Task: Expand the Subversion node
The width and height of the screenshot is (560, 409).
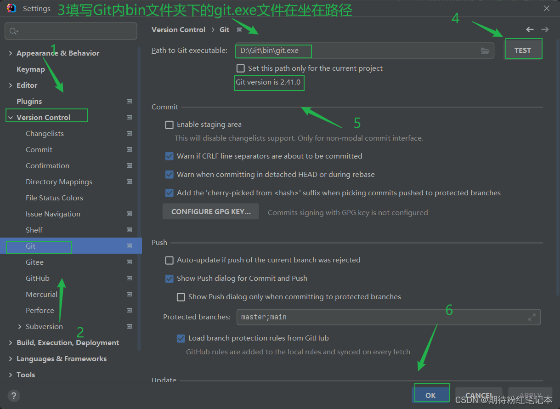Action: [x=20, y=327]
